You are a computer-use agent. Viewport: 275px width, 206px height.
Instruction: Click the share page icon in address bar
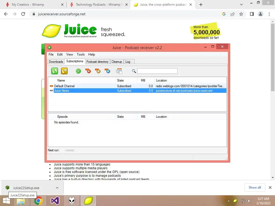(x=233, y=14)
